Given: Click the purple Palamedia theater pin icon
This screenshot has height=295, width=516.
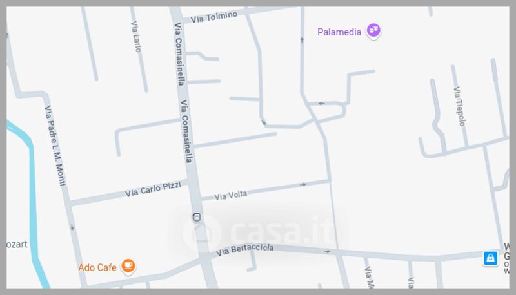Looking at the screenshot, I should (373, 31).
